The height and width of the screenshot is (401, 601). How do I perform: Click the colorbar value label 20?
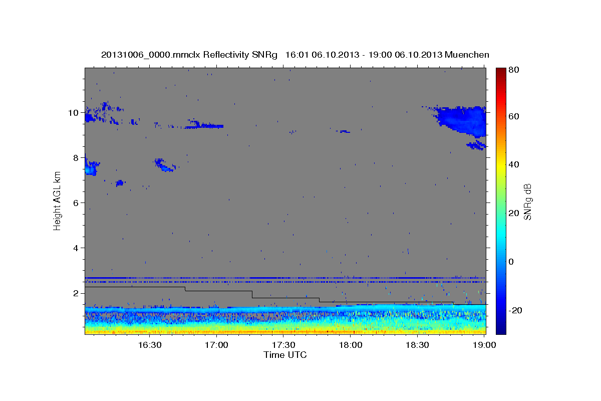click(513, 214)
